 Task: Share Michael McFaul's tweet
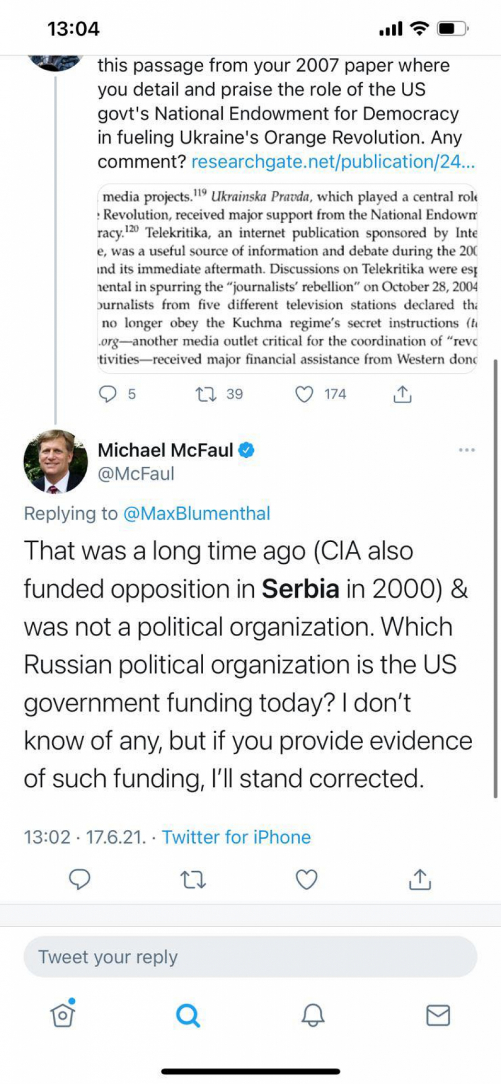tap(420, 880)
